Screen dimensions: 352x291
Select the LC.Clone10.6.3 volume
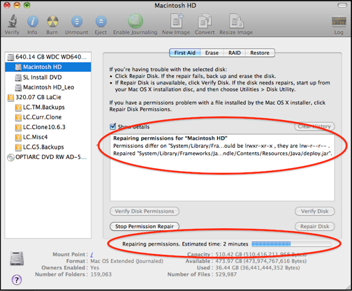click(x=48, y=127)
